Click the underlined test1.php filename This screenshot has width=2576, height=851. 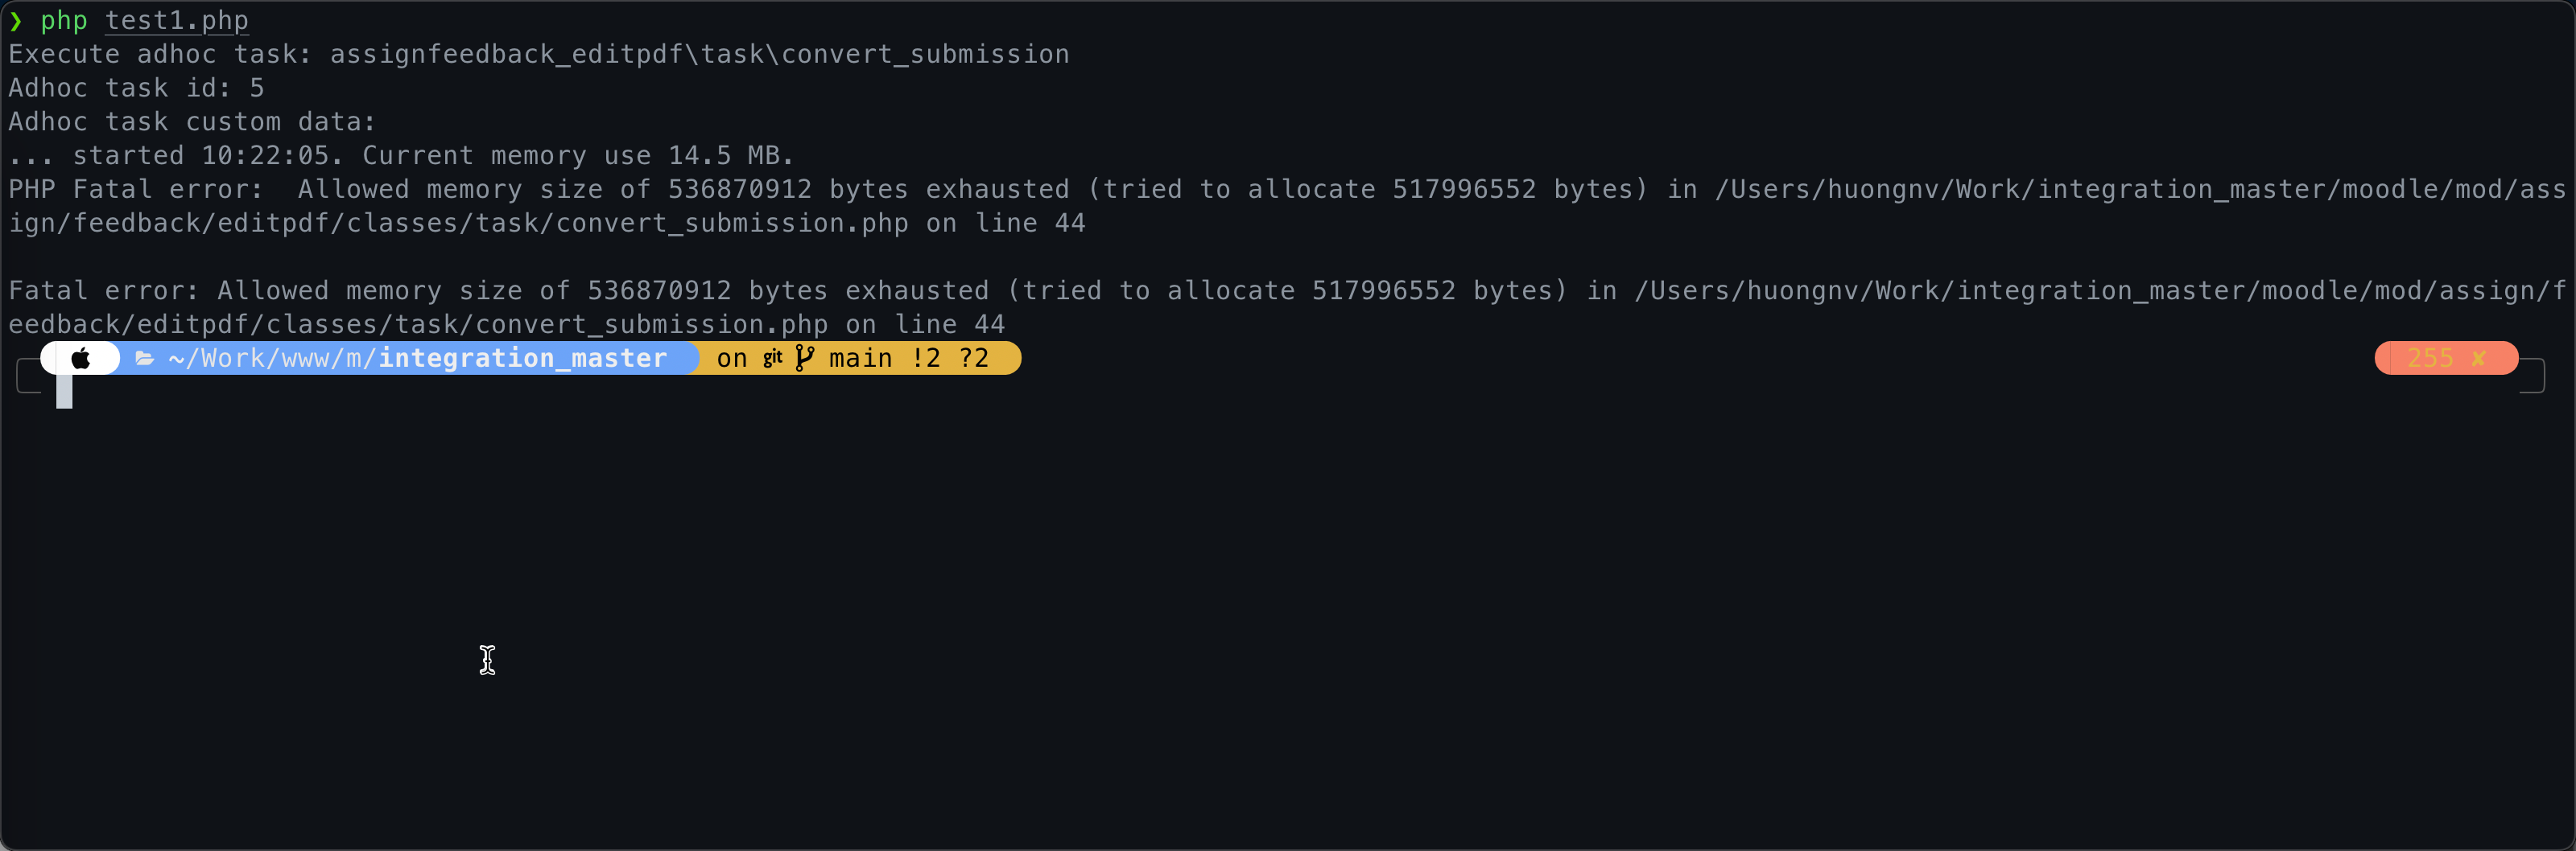pyautogui.click(x=177, y=21)
